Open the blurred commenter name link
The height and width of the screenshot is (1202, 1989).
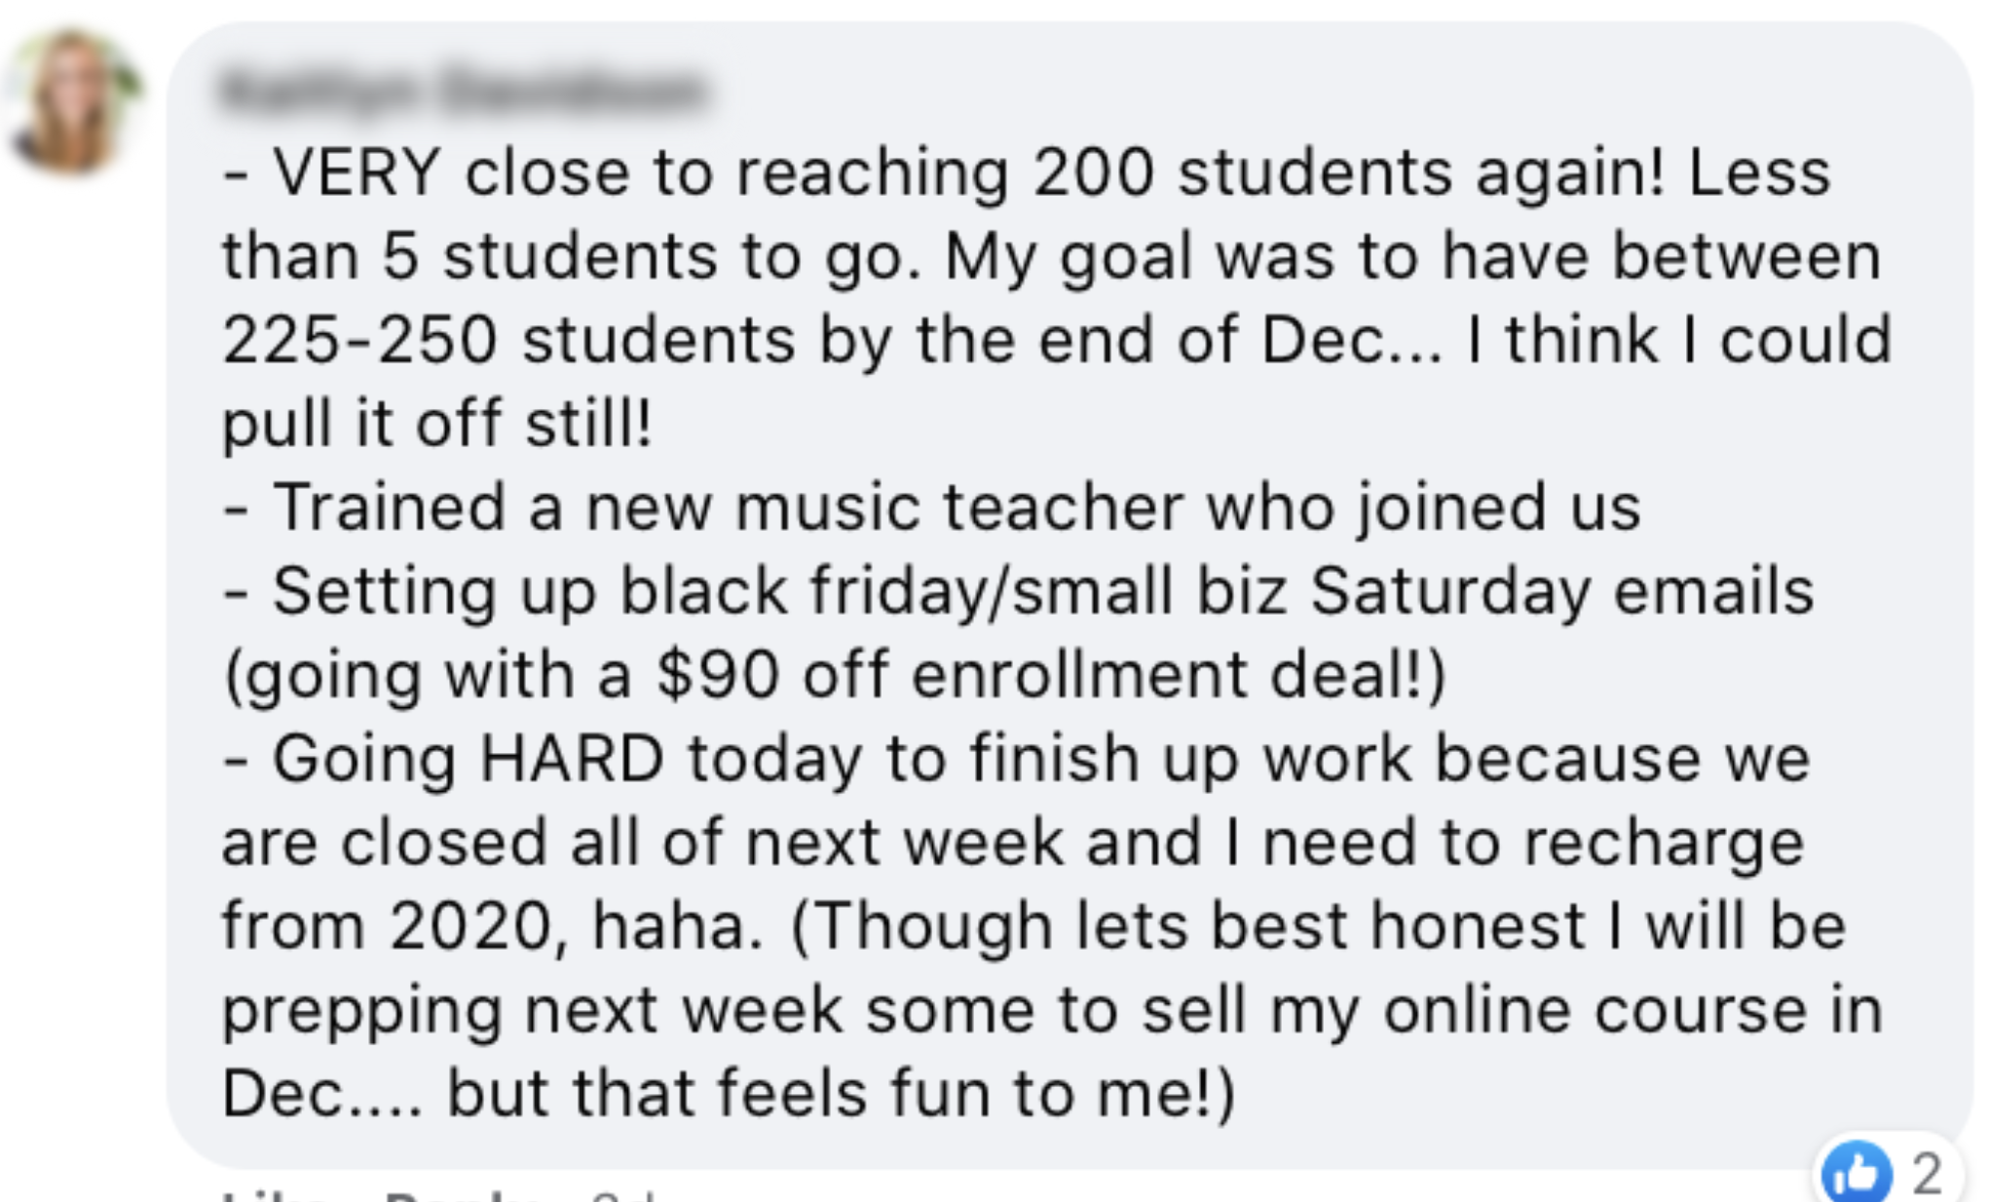[x=462, y=90]
